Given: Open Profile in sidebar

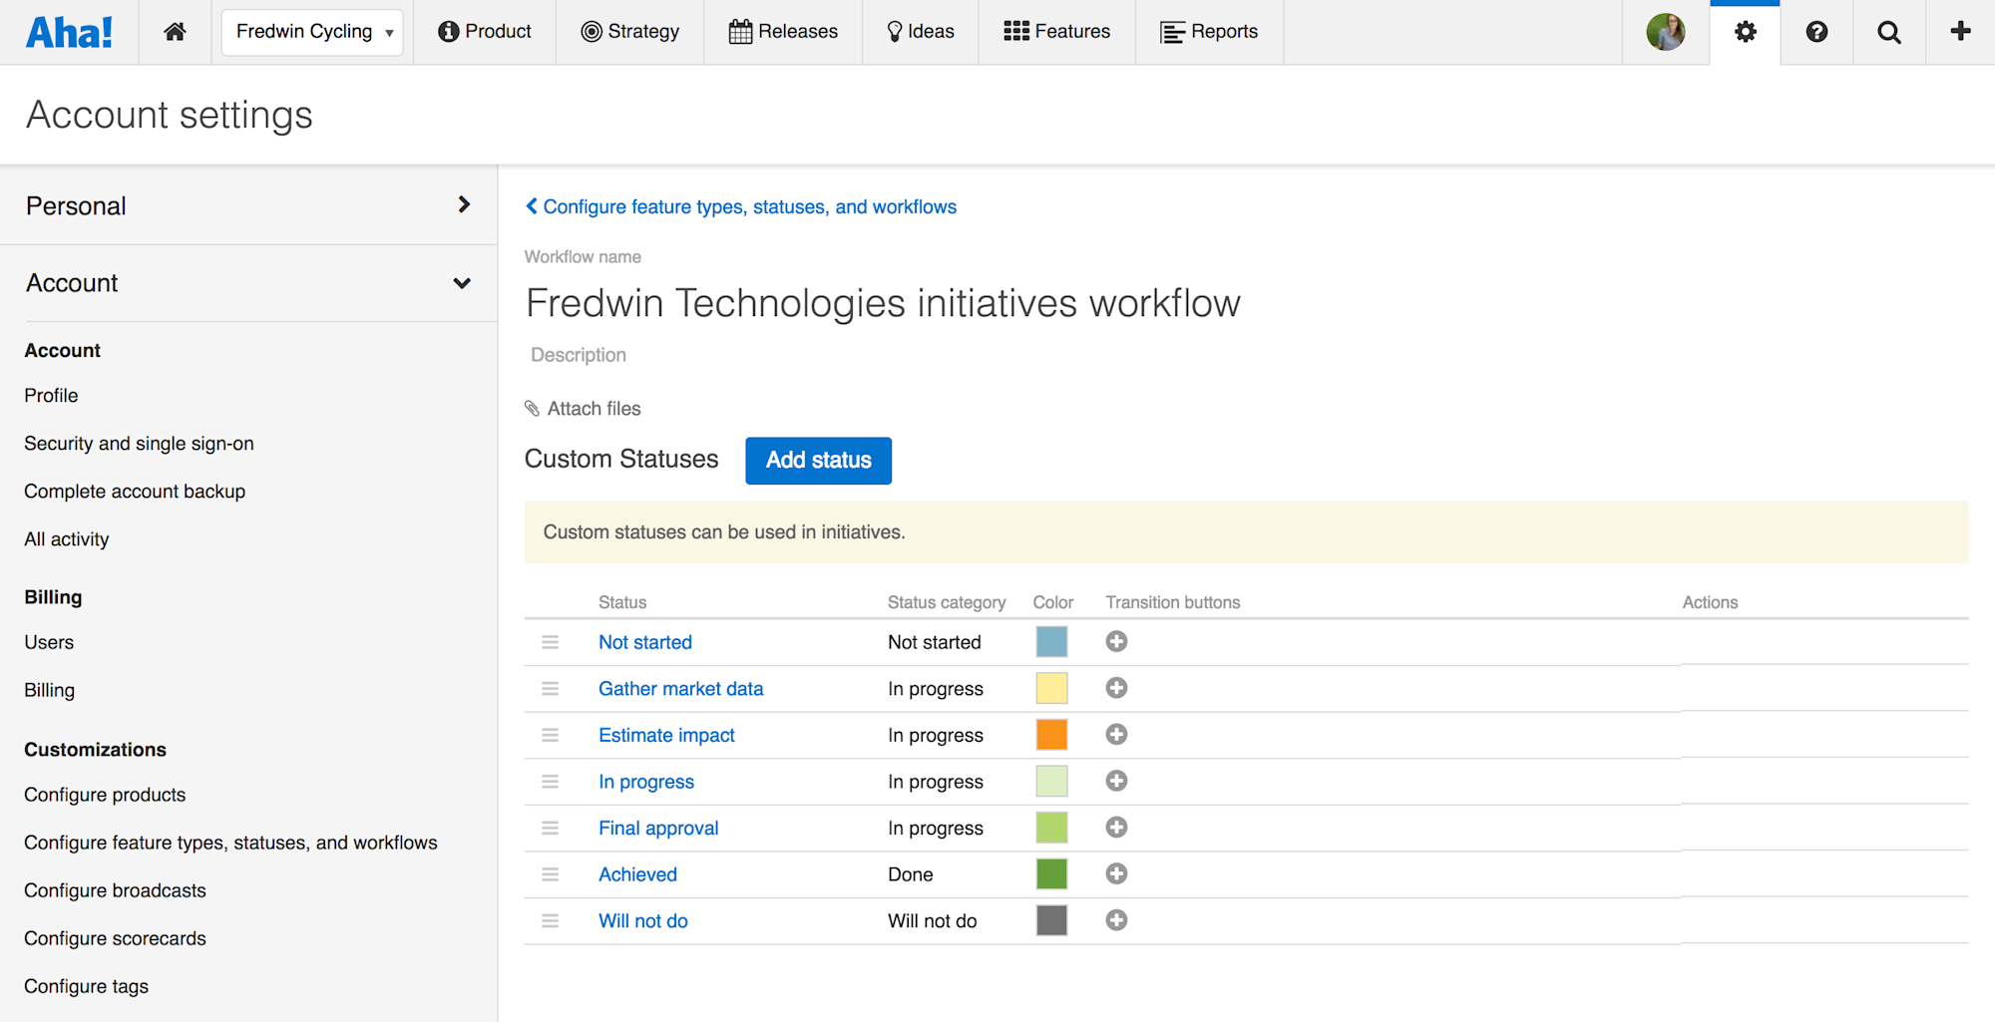Looking at the screenshot, I should (51, 396).
